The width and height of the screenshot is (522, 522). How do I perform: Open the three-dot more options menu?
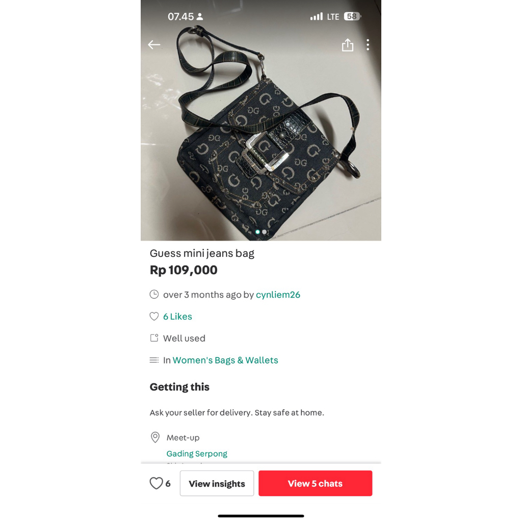coord(368,45)
